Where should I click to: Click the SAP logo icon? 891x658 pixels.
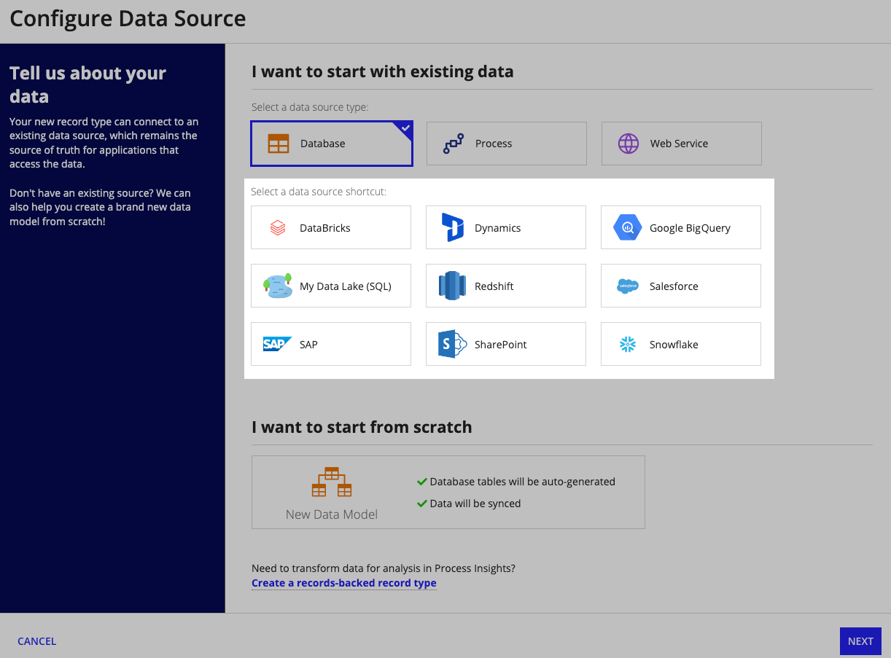[277, 344]
